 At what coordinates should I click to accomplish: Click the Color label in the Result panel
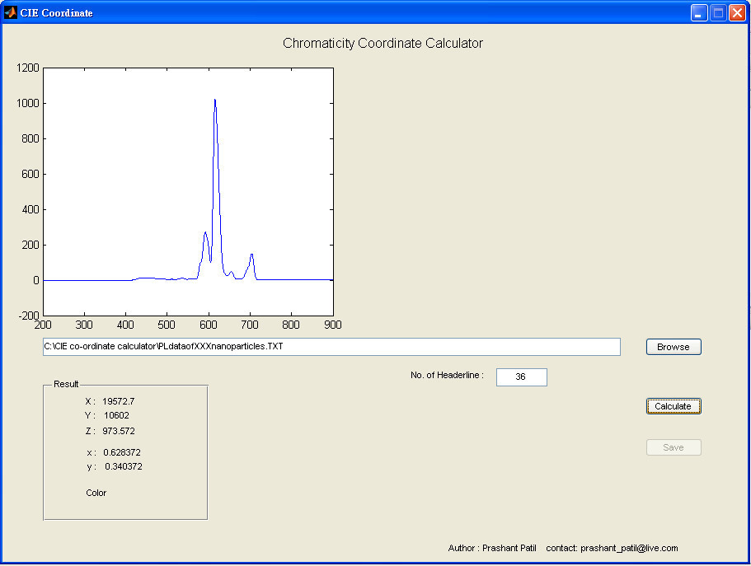pyautogui.click(x=96, y=493)
